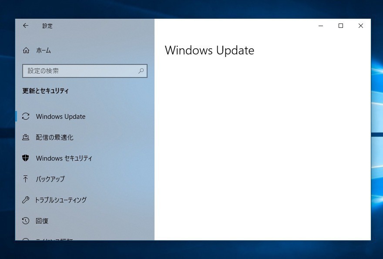Open トラブルシューティング page
Image resolution: width=383 pixels, height=259 pixels.
tap(85, 200)
